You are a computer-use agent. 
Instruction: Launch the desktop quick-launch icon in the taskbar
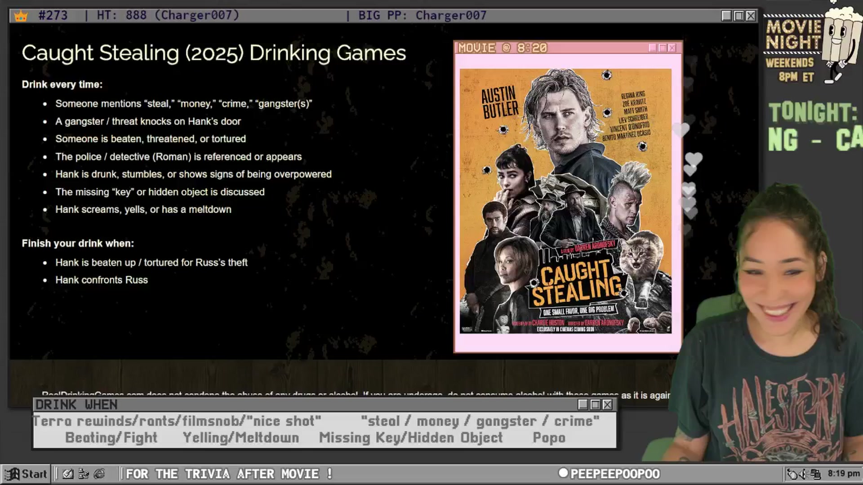[68, 474]
